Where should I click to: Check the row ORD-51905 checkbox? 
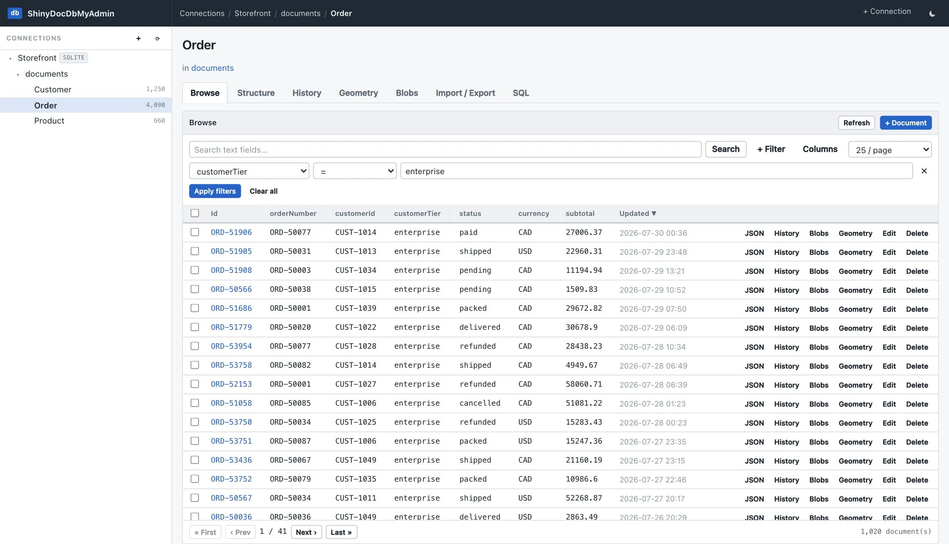click(x=194, y=251)
